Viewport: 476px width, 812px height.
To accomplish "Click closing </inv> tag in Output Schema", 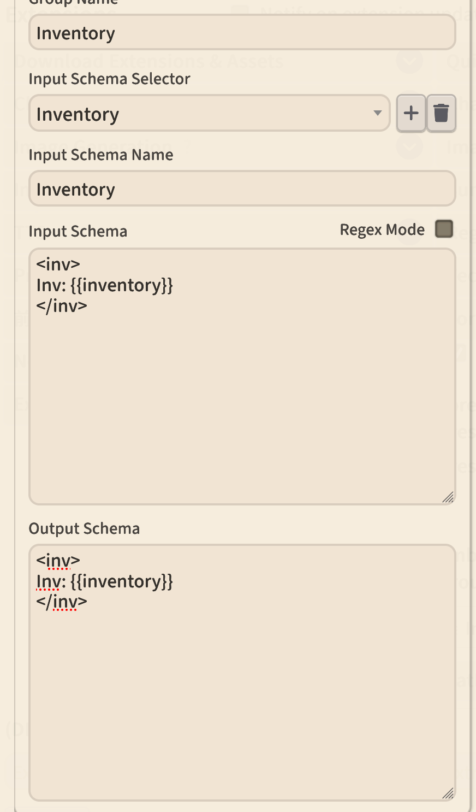I will coord(62,602).
